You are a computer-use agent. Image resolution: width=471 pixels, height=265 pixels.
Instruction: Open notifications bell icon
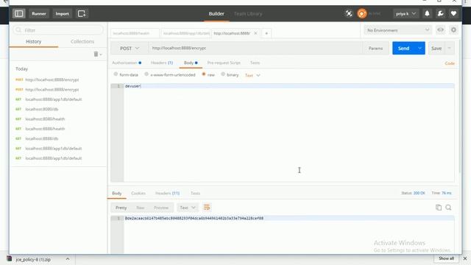(427, 13)
